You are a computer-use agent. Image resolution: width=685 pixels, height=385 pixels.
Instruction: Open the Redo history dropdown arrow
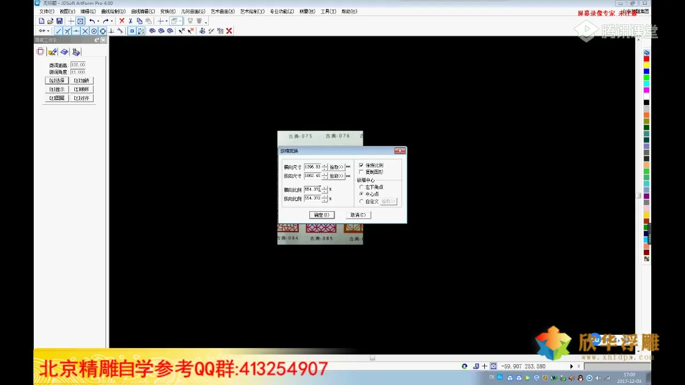pyautogui.click(x=112, y=21)
